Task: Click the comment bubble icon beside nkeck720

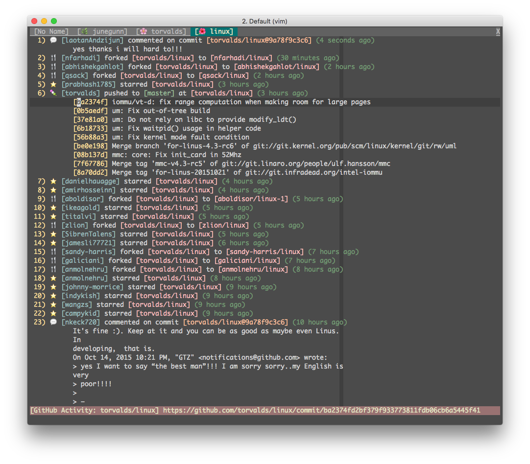Action: pyautogui.click(x=53, y=322)
